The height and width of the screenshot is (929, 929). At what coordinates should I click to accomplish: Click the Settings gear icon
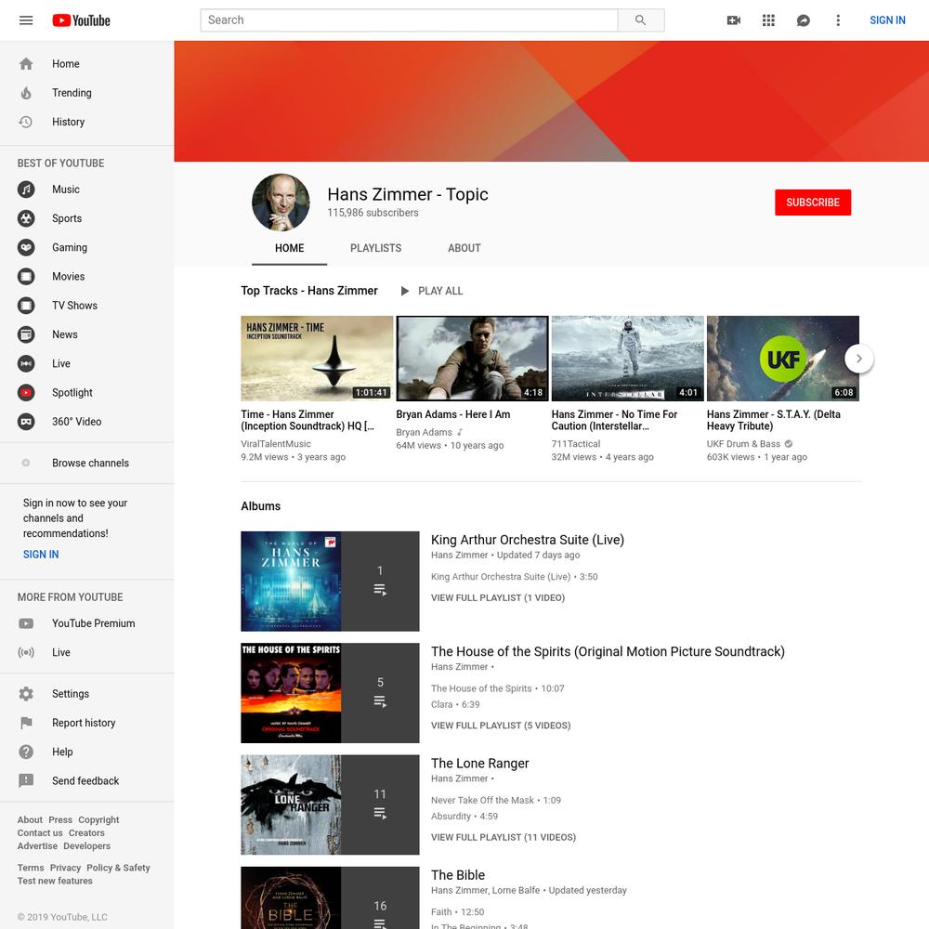tap(26, 694)
